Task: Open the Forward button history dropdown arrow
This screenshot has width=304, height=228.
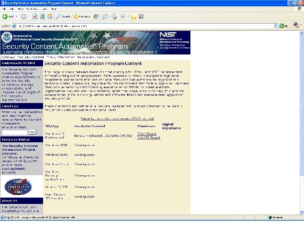Action: pyautogui.click(x=29, y=16)
